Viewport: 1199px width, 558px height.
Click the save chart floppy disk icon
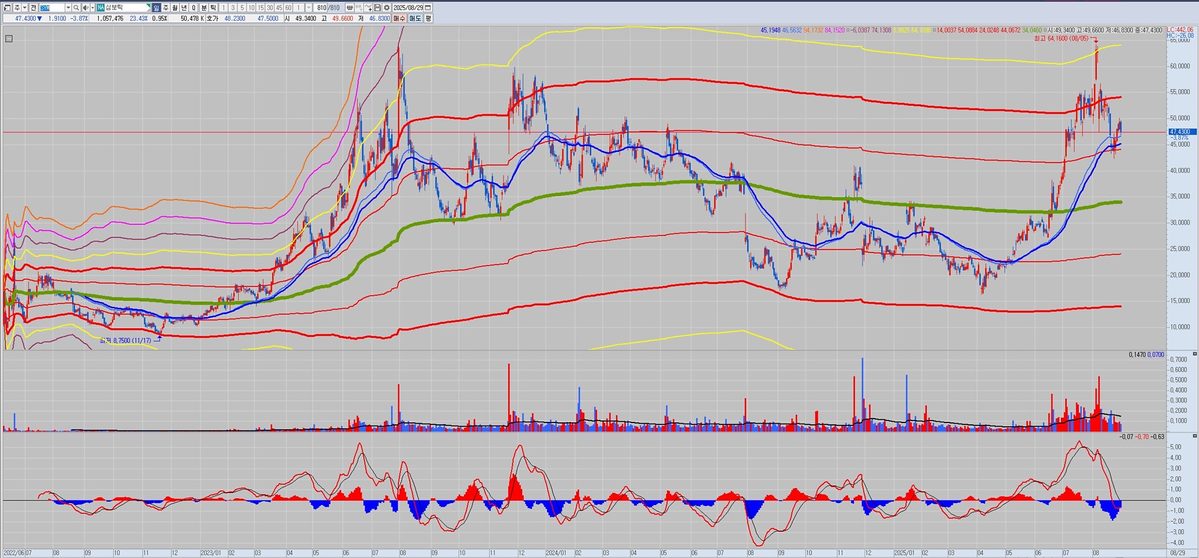(378, 7)
